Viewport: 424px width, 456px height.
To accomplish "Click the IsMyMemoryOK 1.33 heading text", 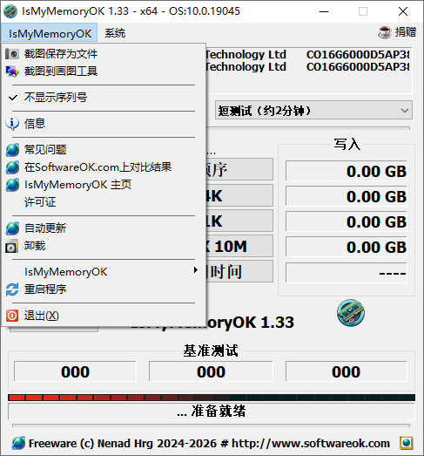I will point(251,323).
